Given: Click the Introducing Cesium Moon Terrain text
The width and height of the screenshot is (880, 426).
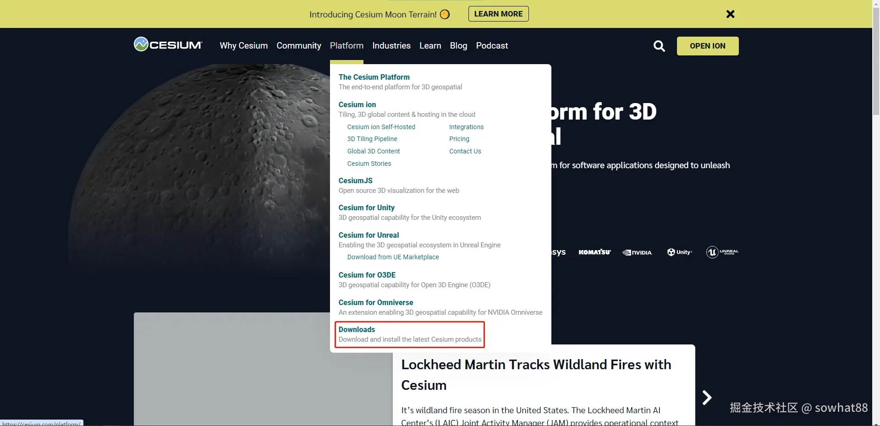Looking at the screenshot, I should pos(373,14).
